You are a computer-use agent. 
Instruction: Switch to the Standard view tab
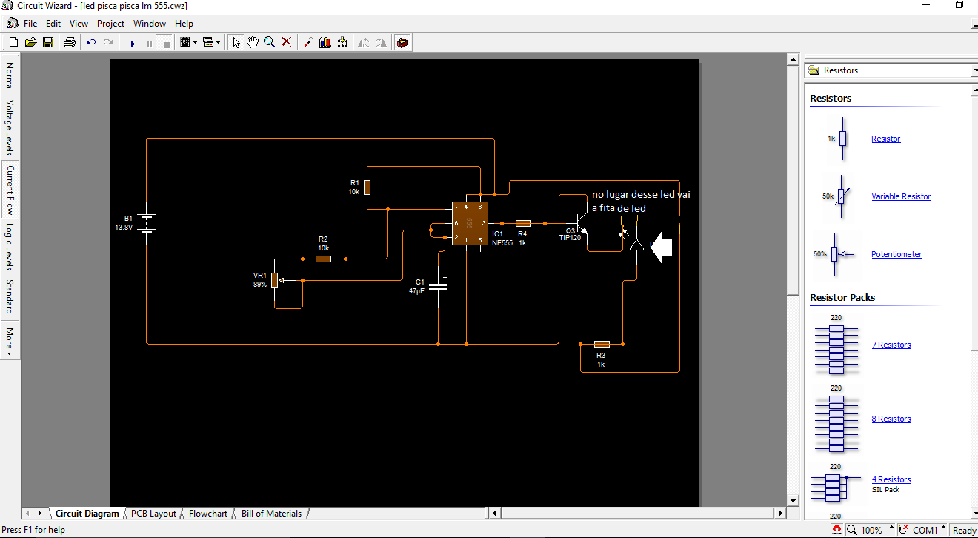click(x=10, y=296)
